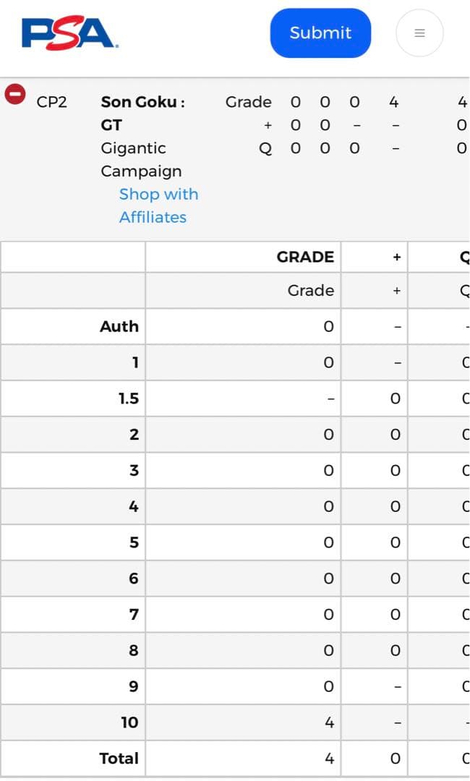The image size is (470, 781).
Task: Click the Son Goku : GT card name
Action: pyautogui.click(x=142, y=113)
